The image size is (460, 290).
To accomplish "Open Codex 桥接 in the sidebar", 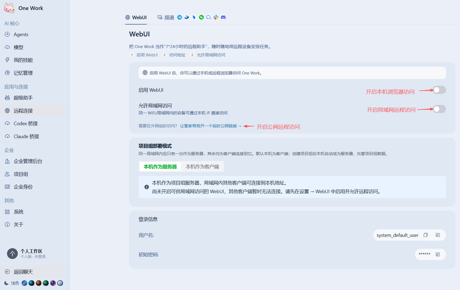I will (x=34, y=123).
